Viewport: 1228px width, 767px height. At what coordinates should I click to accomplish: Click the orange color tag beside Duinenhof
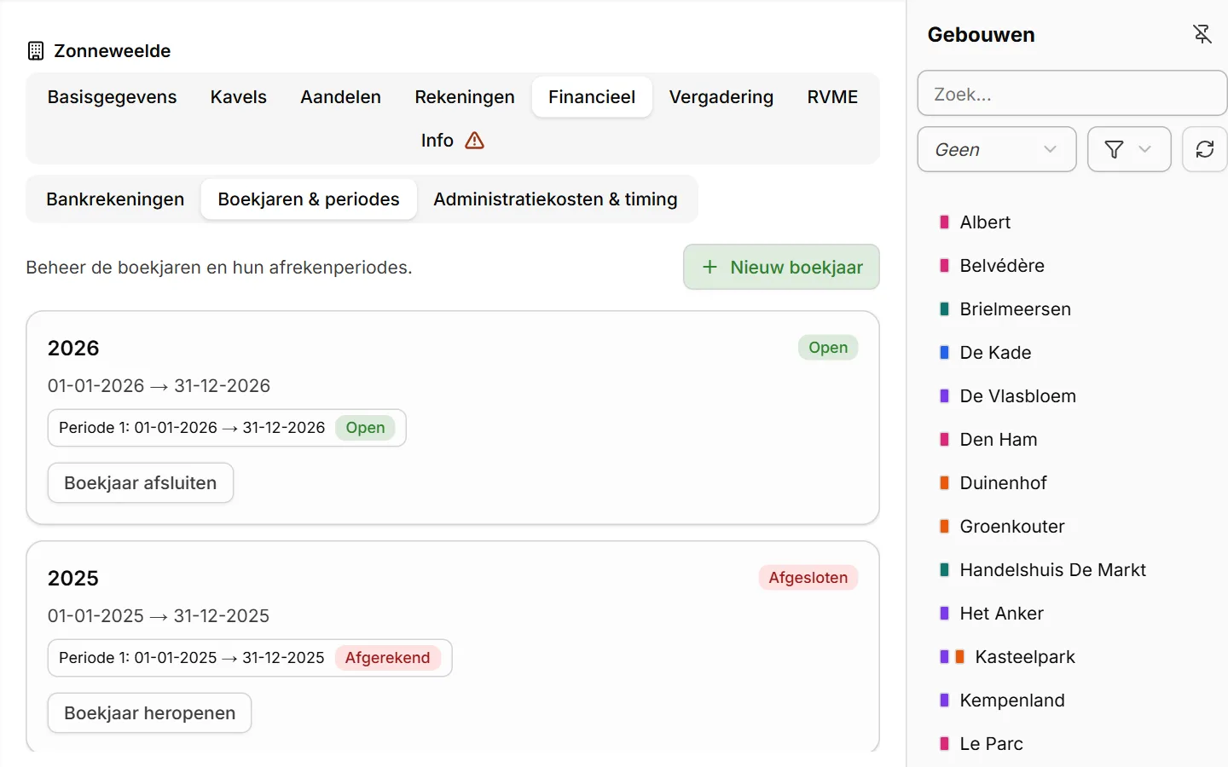944,483
